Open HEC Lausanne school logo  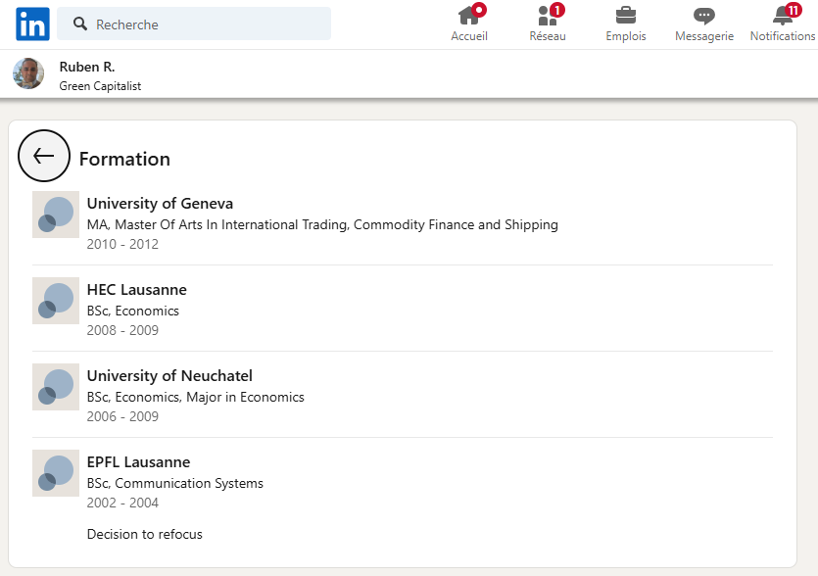point(56,301)
